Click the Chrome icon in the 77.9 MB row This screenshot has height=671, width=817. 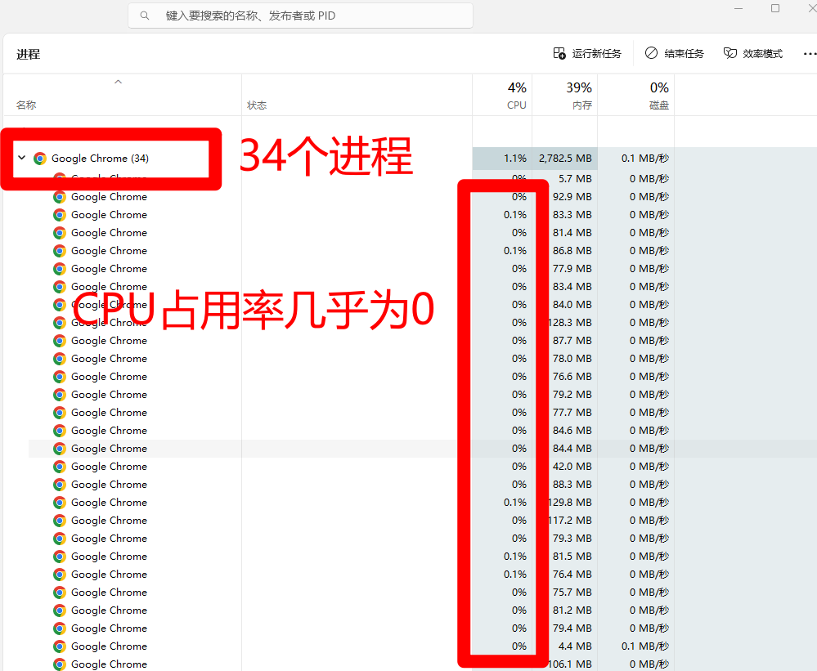(x=60, y=269)
